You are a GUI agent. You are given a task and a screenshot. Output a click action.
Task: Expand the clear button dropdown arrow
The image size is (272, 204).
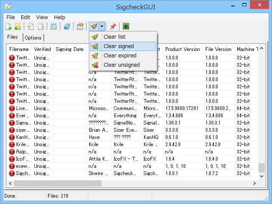[x=102, y=26]
